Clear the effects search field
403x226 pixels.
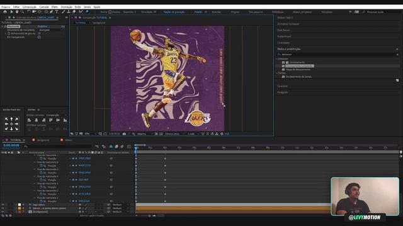click(397, 55)
